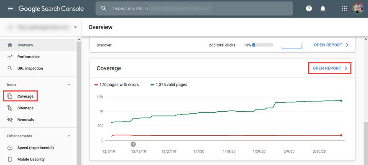This screenshot has height=165, width=368.
Task: Click the Overview home icon
Action: (x=10, y=45)
